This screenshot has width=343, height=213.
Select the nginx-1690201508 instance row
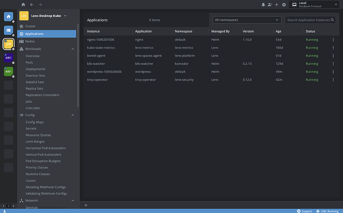click(211, 40)
